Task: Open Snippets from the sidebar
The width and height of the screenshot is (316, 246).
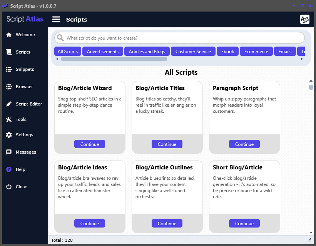Action: coord(25,69)
